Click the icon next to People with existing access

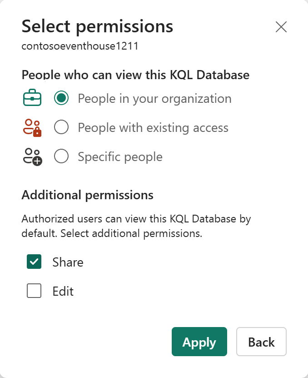(32, 127)
